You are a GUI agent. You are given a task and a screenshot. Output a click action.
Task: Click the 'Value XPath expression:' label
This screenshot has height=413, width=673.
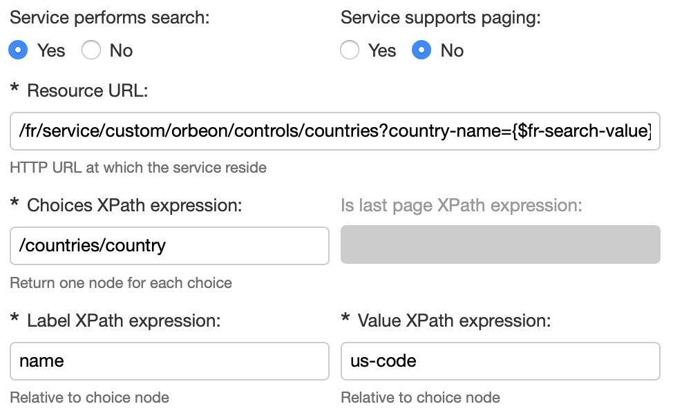click(x=454, y=320)
